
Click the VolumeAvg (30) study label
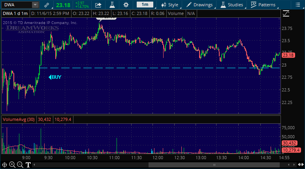coord(19,119)
